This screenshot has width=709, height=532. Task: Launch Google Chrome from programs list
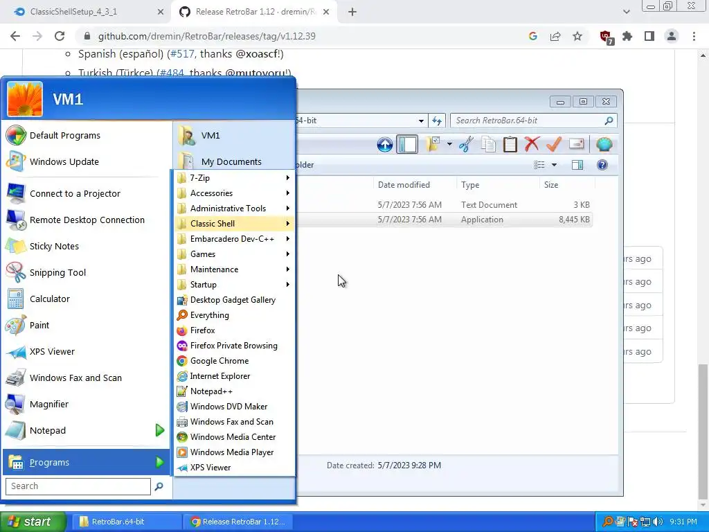pos(234,360)
